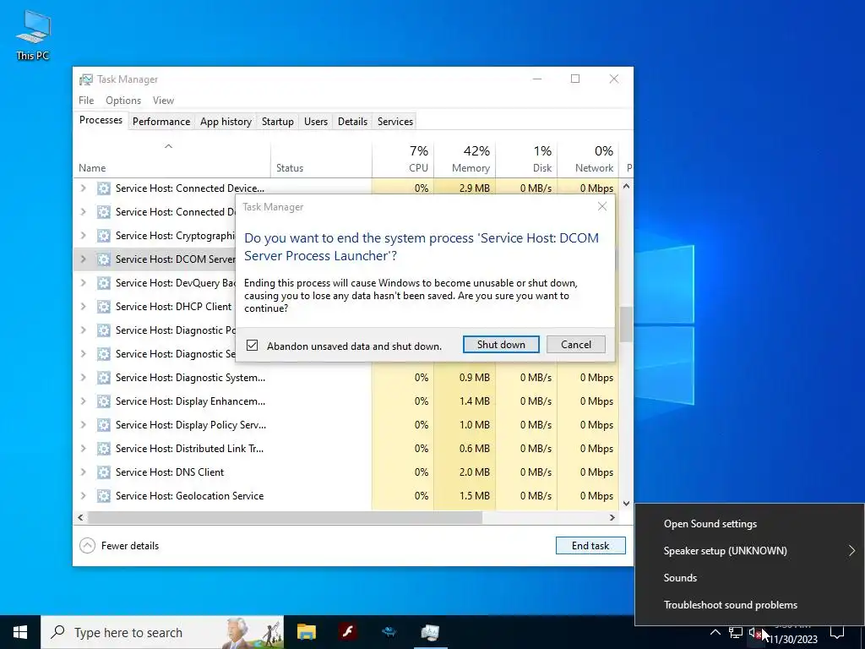Image resolution: width=865 pixels, height=649 pixels.
Task: Click the Shut down button
Action: pos(501,345)
